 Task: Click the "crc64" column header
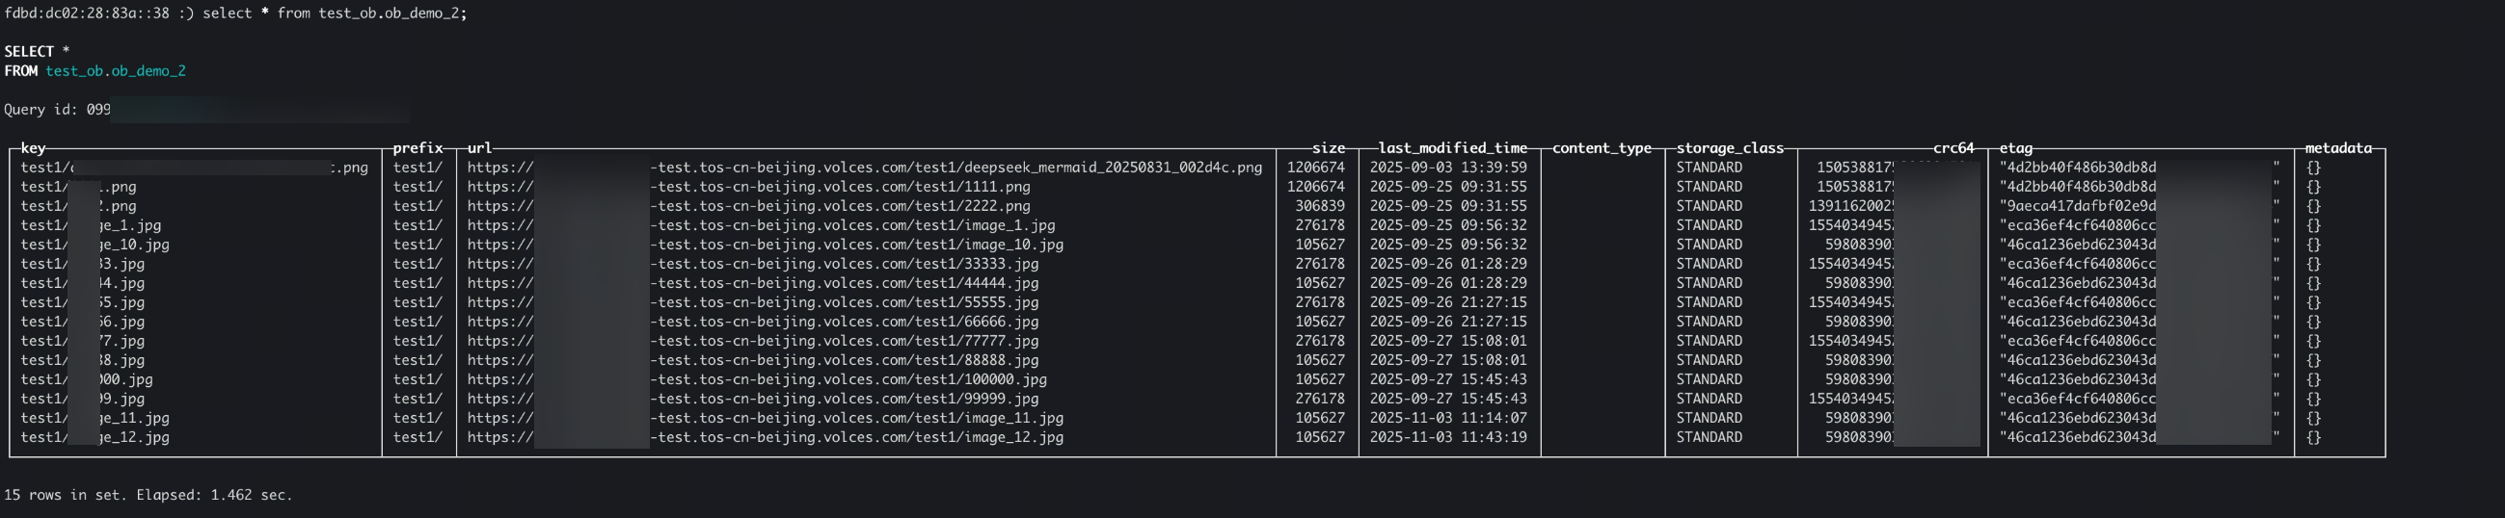1953,148
